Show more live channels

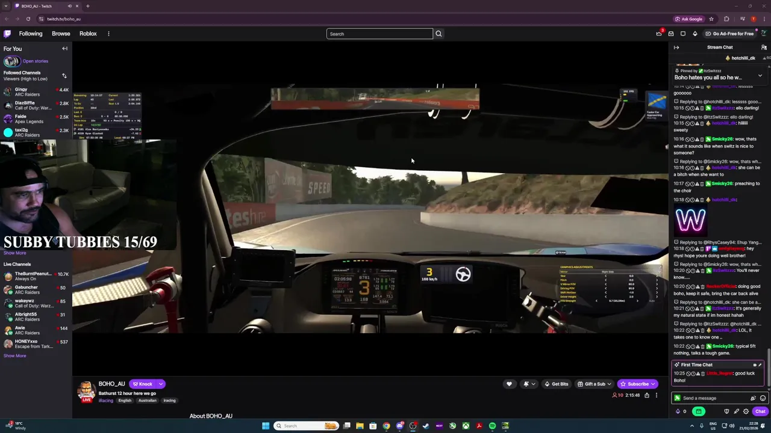(15, 355)
